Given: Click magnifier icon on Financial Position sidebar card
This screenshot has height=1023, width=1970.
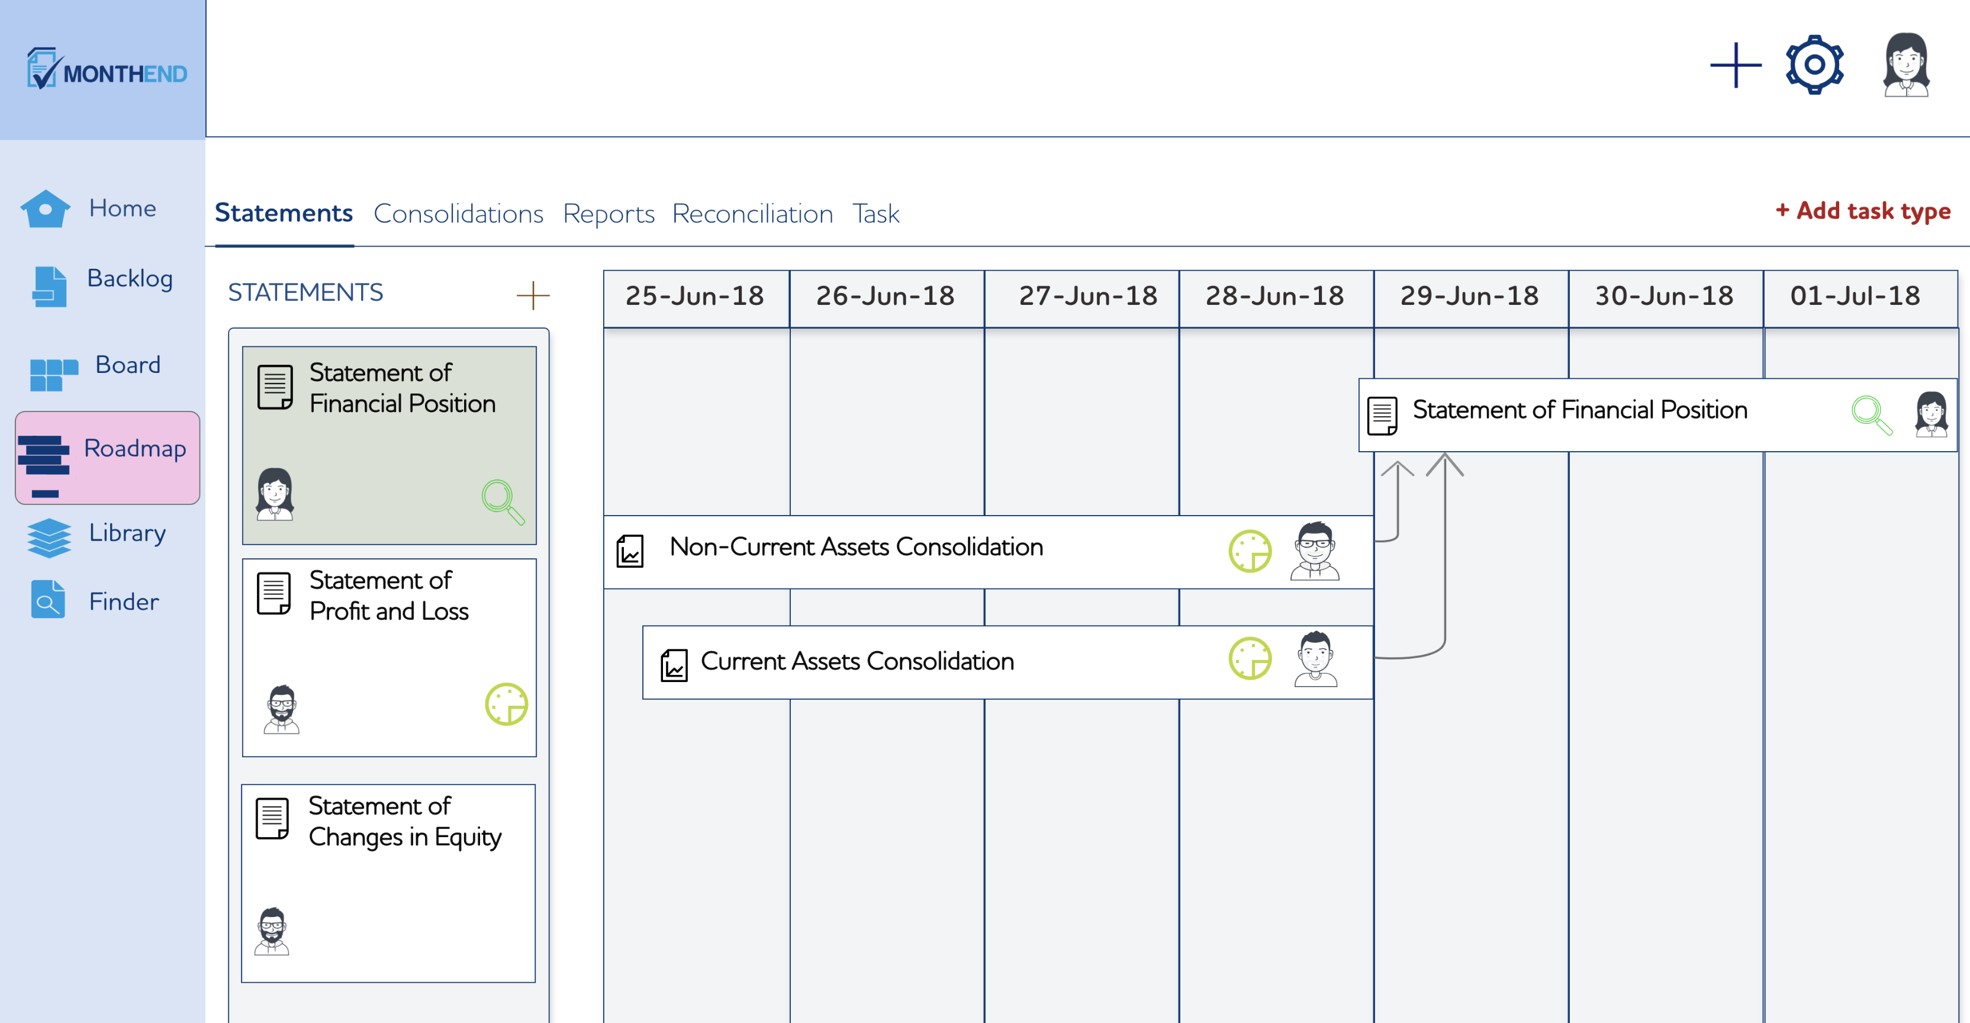Looking at the screenshot, I should tap(503, 501).
